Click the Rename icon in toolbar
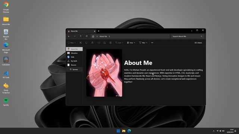The height and width of the screenshot is (134, 239). 99,43
